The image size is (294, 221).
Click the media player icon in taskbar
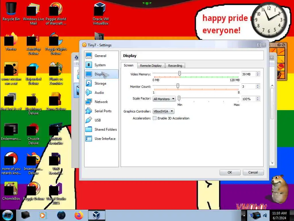[x=42, y=215]
